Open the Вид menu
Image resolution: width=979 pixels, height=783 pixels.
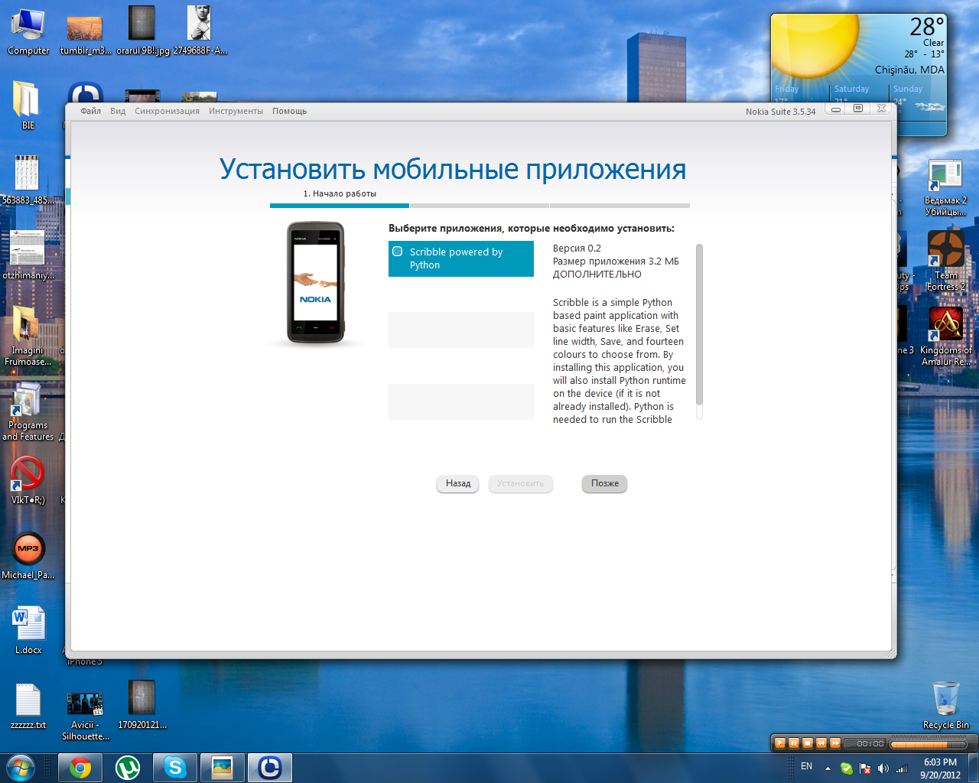click(118, 111)
